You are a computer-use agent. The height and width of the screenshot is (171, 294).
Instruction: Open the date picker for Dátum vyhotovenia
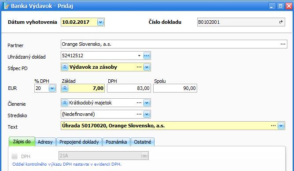[x=100, y=22]
